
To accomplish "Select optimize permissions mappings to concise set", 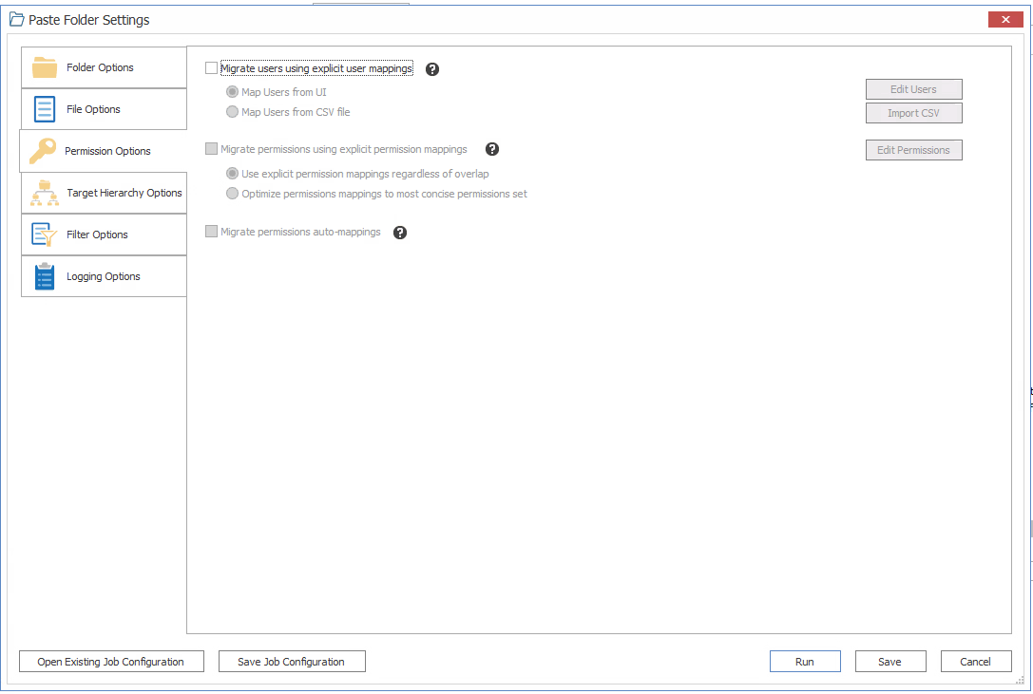I will [231, 194].
